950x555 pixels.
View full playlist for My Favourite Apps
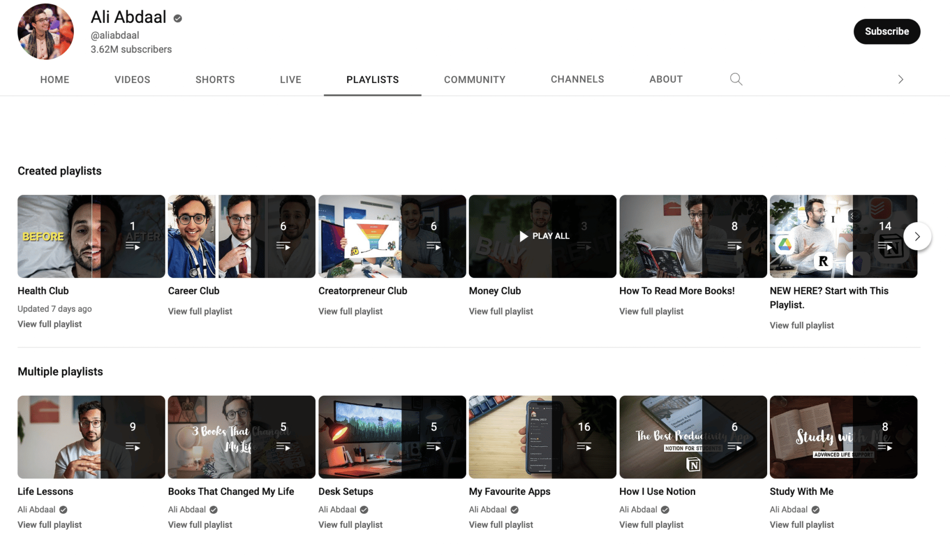(x=501, y=525)
